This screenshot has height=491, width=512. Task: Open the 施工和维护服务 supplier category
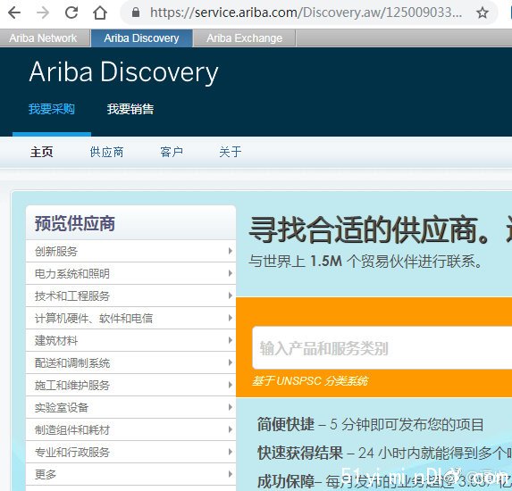[x=130, y=385]
